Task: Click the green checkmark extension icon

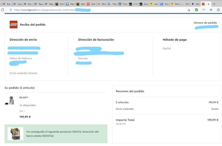Action: pos(196,10)
